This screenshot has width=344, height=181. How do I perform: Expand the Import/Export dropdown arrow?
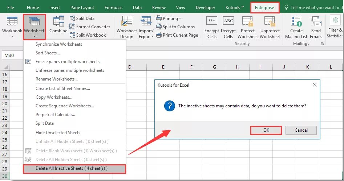pyautogui.click(x=153, y=37)
